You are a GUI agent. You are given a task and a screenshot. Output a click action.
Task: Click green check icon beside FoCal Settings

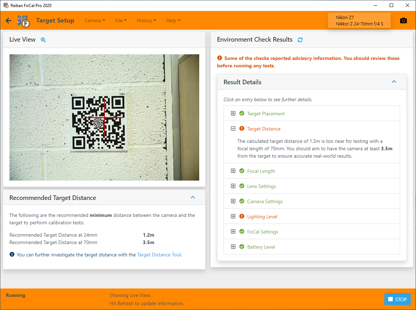242,231
